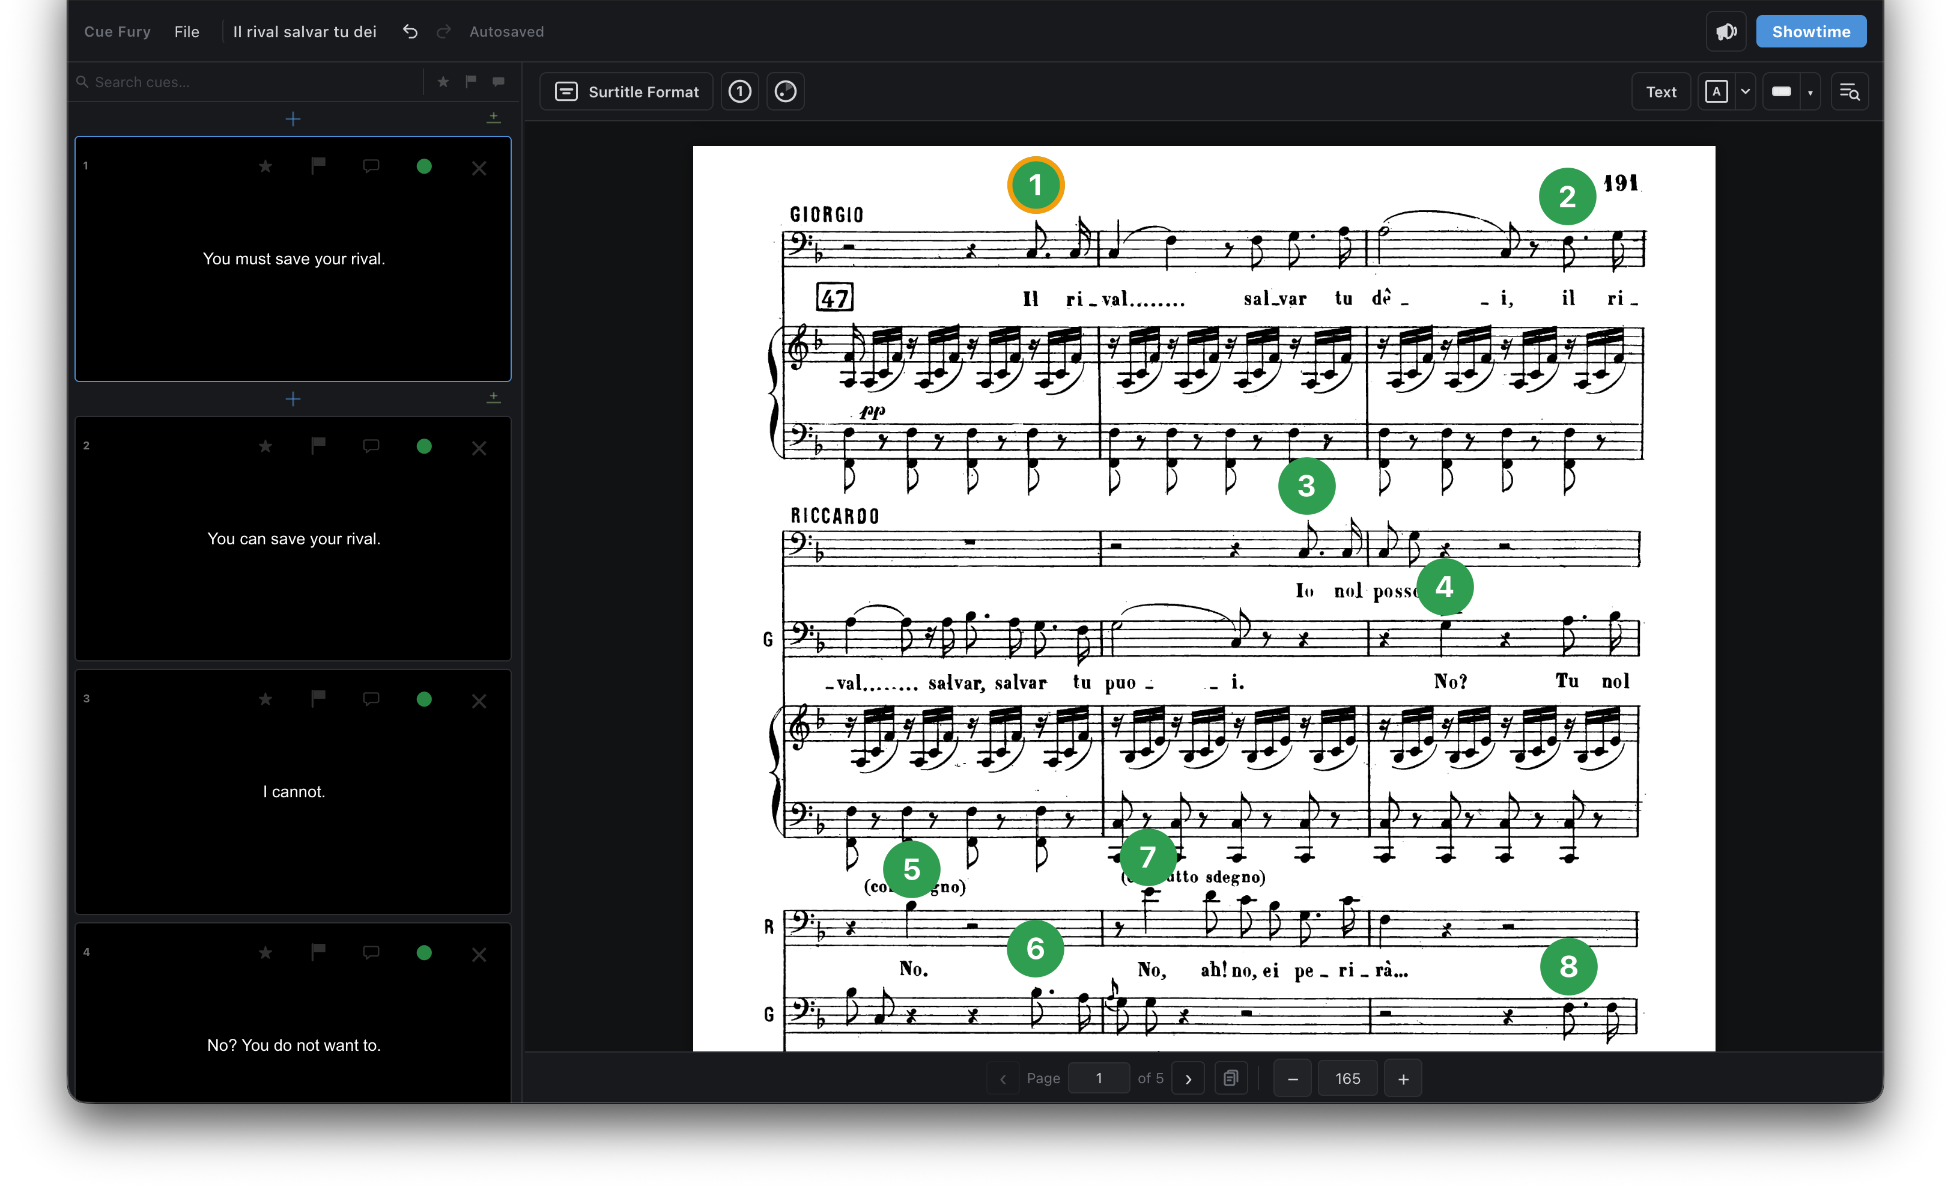Delete cue 1 with its X button
Image resolution: width=1951 pixels, height=1192 pixels.
click(479, 168)
